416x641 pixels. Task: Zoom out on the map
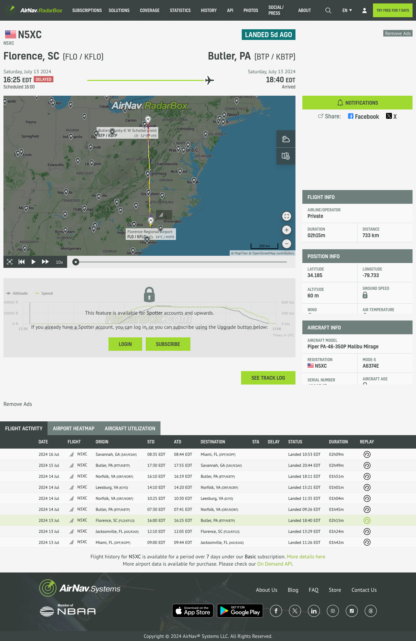click(x=287, y=244)
